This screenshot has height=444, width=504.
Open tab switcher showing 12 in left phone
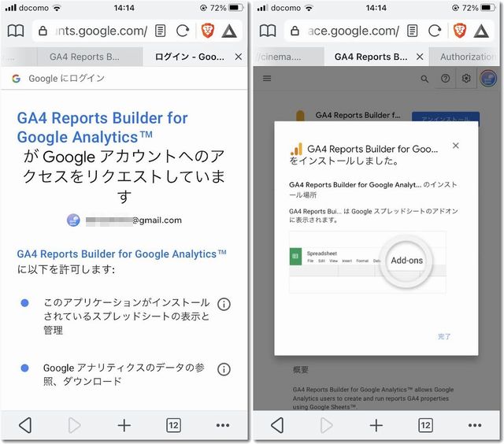click(x=173, y=425)
